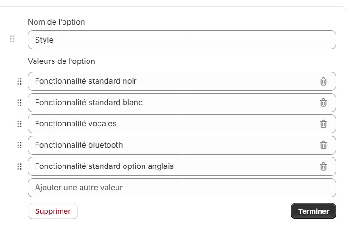Image resolution: width=349 pixels, height=227 pixels.
Task: Focus the "Nom de l'option" Style field
Action: [182, 40]
